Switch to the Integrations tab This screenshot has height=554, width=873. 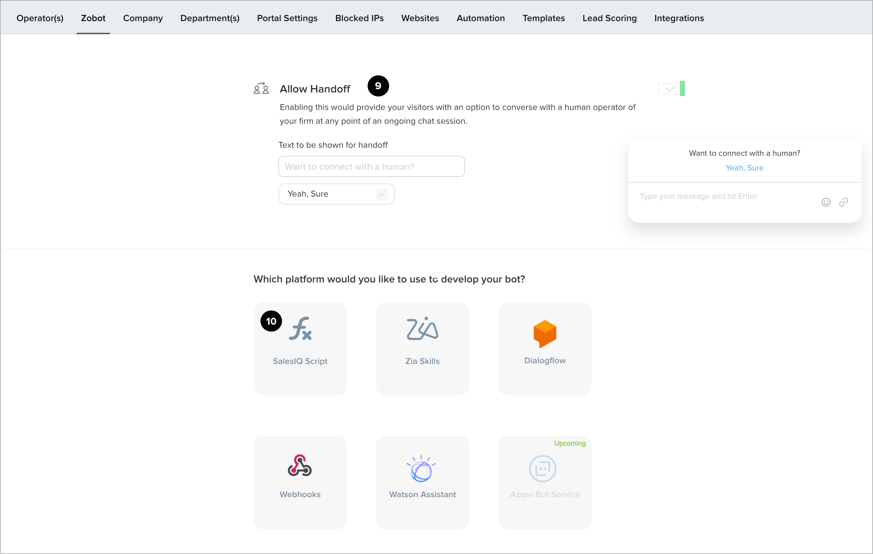point(679,18)
